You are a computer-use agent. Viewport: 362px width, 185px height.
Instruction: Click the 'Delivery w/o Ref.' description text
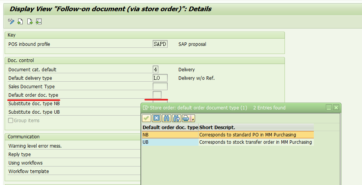(197, 78)
